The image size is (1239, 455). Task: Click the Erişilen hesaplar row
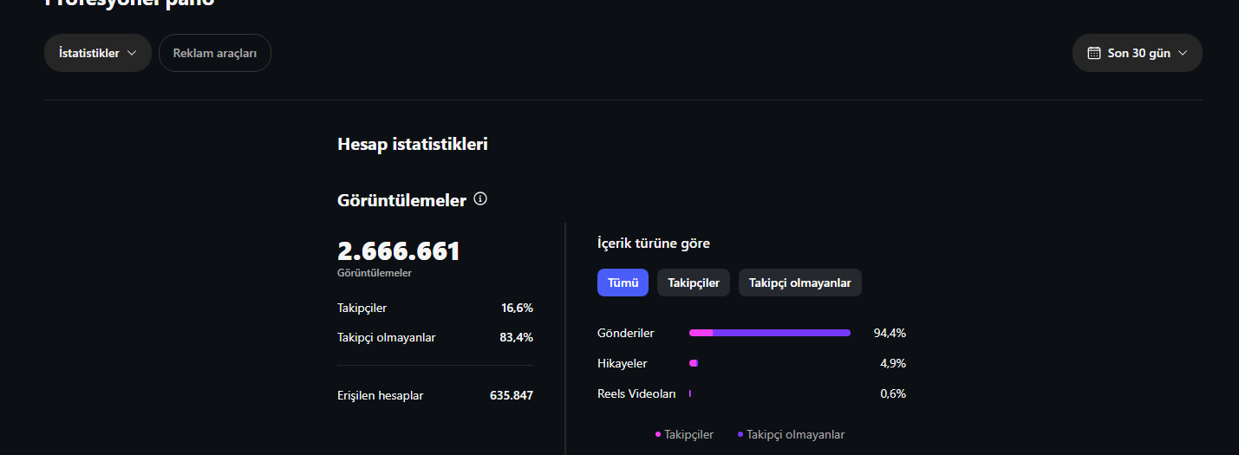(435, 395)
